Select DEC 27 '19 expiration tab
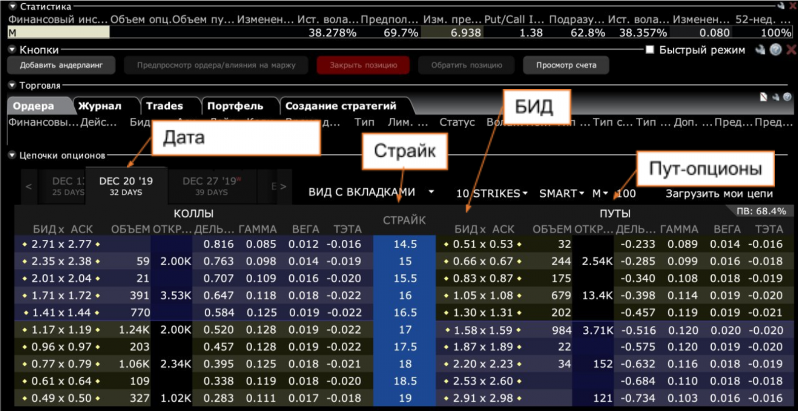This screenshot has height=411, width=798. (211, 186)
